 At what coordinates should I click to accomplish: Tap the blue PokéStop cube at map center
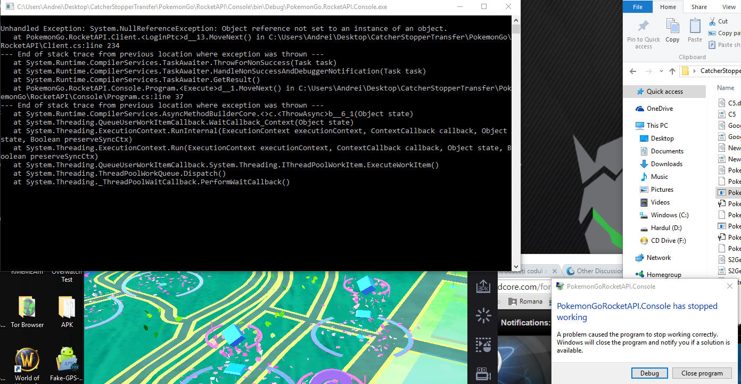click(232, 335)
